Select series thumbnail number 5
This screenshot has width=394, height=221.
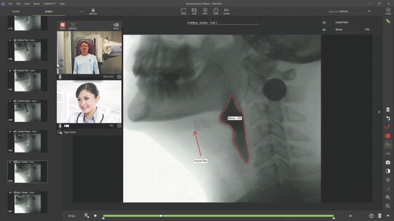28,50
